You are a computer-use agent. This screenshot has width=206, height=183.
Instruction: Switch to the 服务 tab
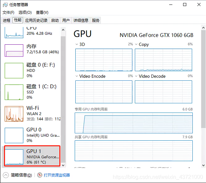tap(96, 21)
